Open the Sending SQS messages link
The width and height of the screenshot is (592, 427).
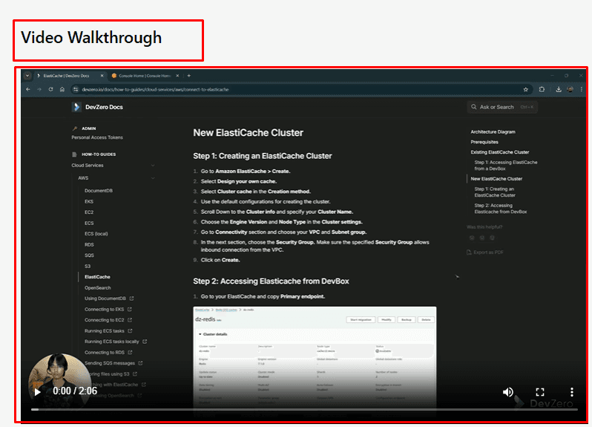pyautogui.click(x=114, y=363)
